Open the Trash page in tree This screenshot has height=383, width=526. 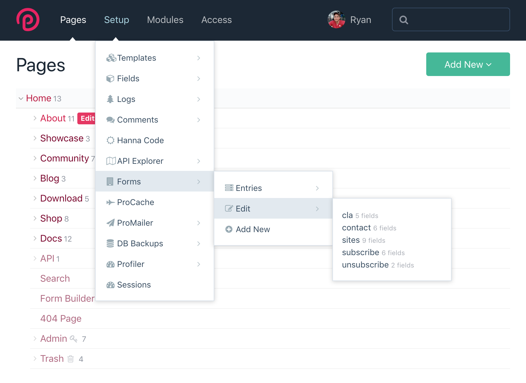point(52,359)
